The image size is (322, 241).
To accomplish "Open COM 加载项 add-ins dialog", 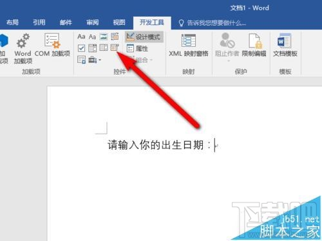I will [x=52, y=45].
